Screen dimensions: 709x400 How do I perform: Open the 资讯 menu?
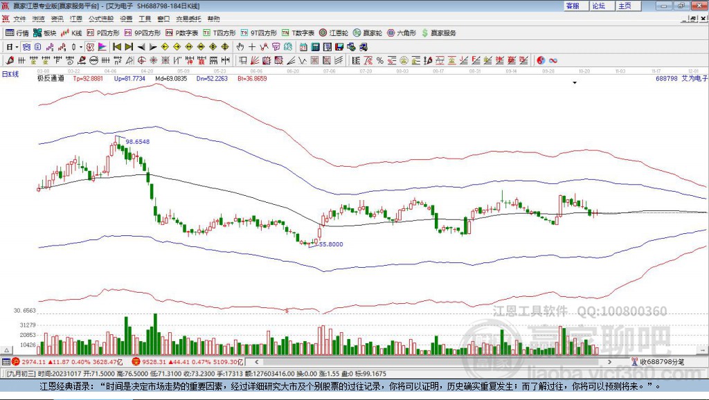point(57,19)
